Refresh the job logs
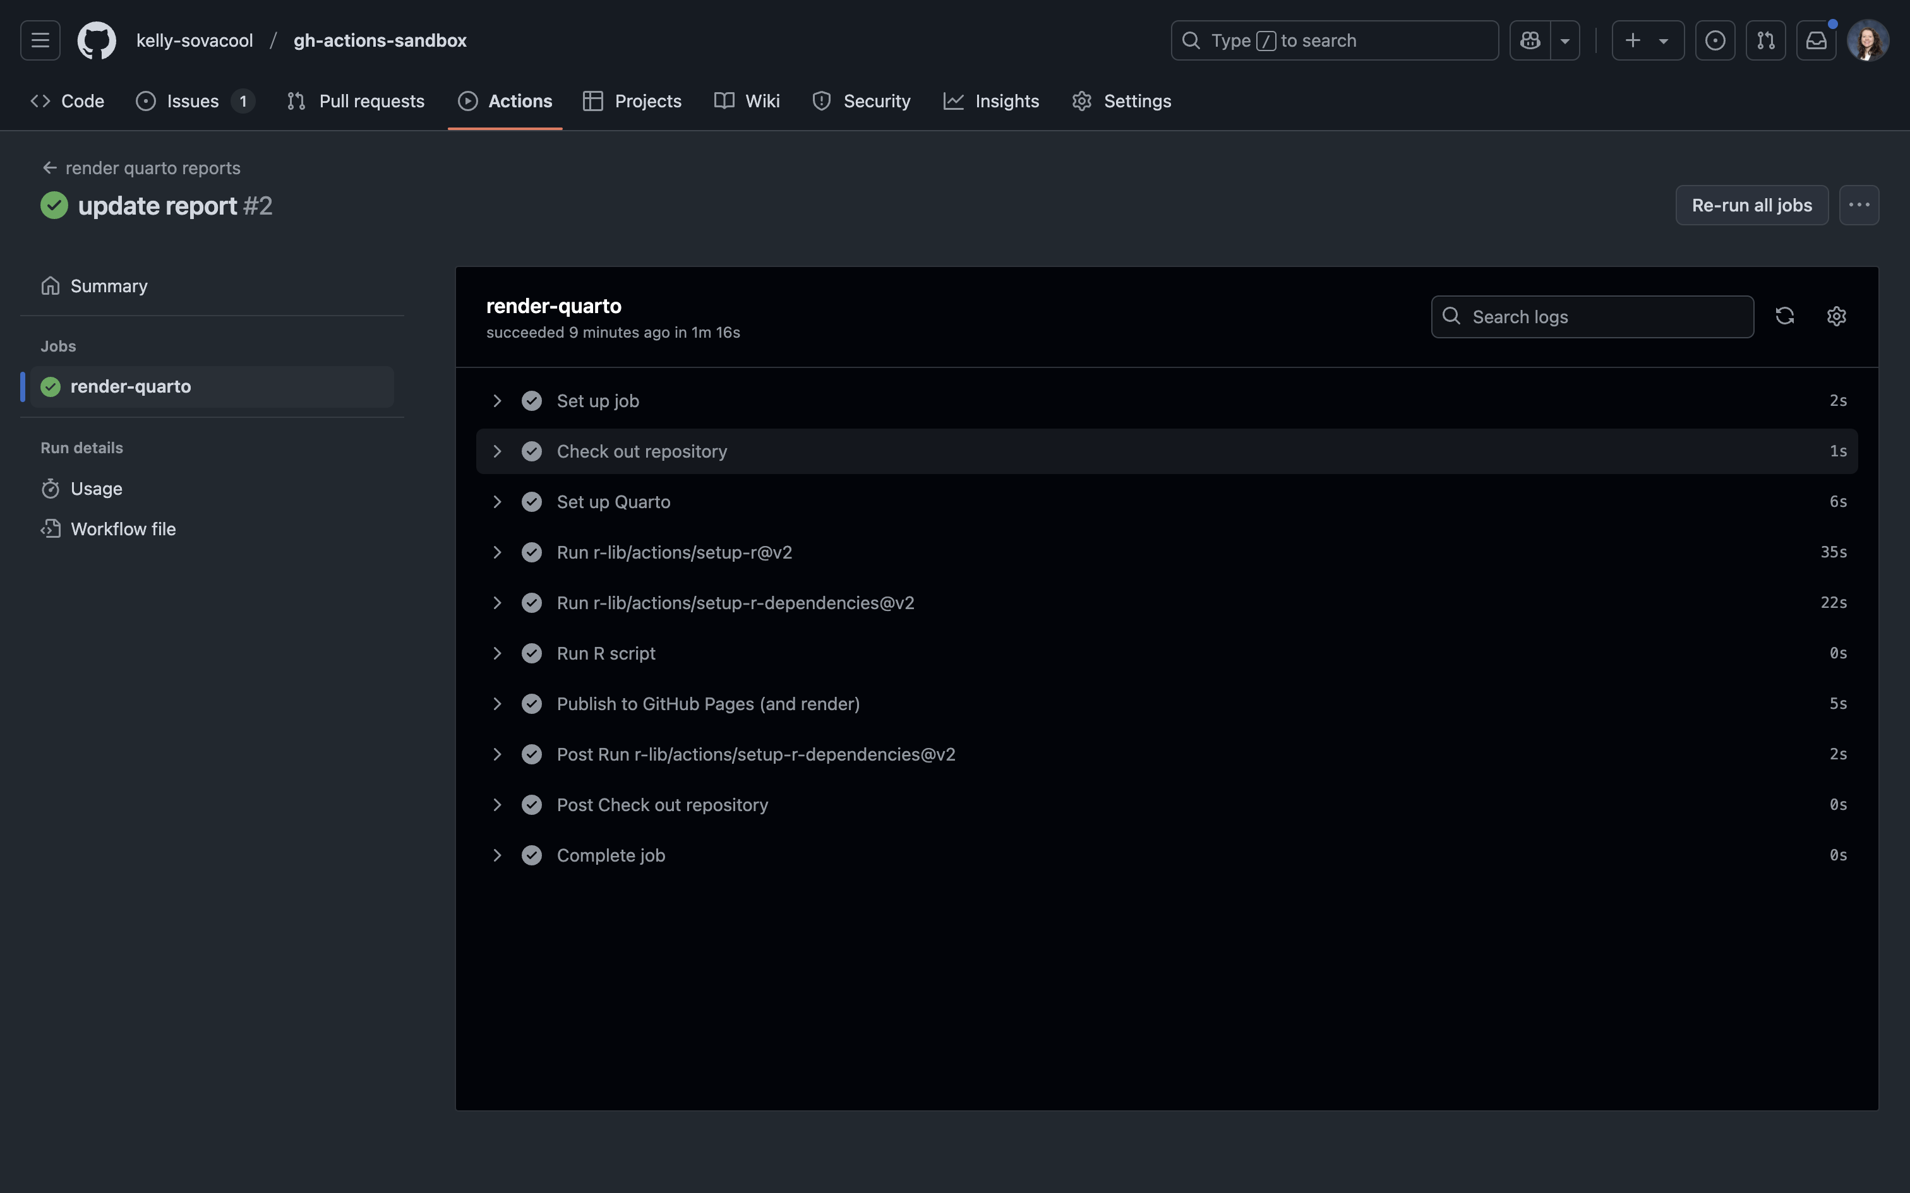 tap(1784, 316)
